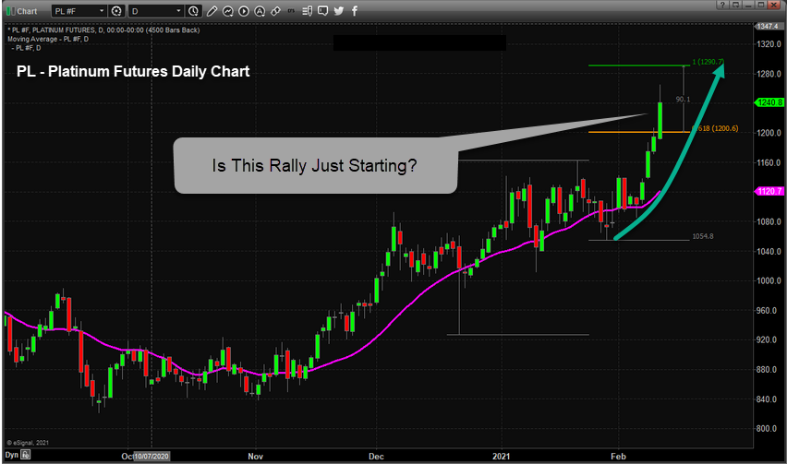This screenshot has height=464, width=787.
Task: Share chart via Facebook icon
Action: [x=355, y=11]
